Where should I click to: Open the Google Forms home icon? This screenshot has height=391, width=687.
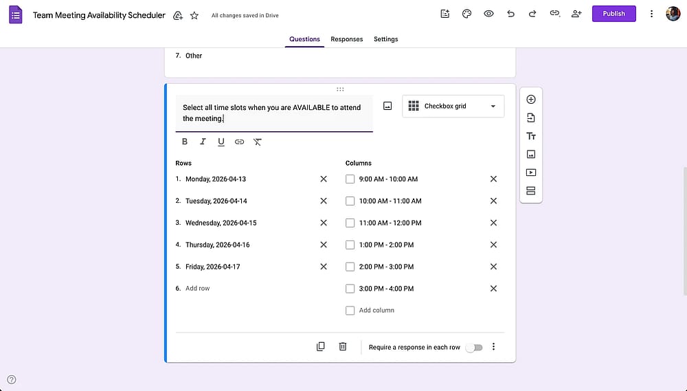tap(16, 15)
